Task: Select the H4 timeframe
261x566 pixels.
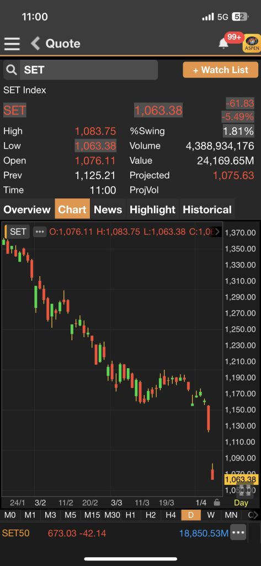Action: coord(171,515)
